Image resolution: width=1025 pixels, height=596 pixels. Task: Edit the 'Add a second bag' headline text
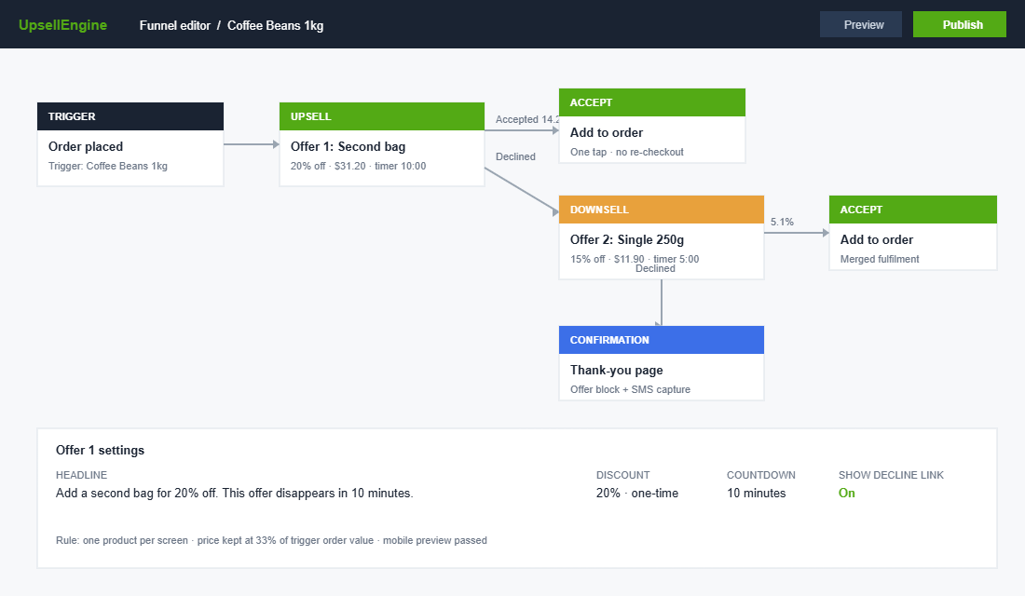coord(234,494)
